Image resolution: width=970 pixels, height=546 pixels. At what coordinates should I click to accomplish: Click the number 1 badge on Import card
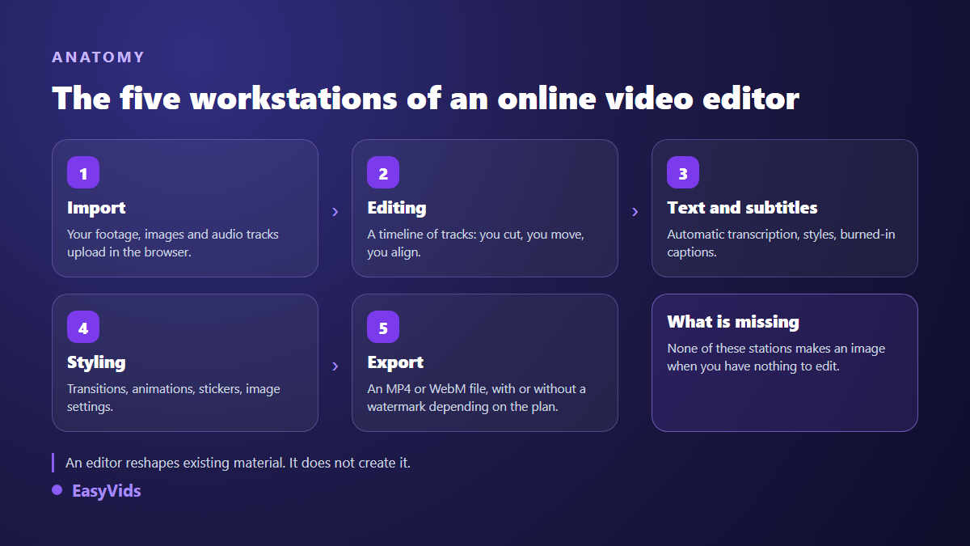[x=83, y=172]
